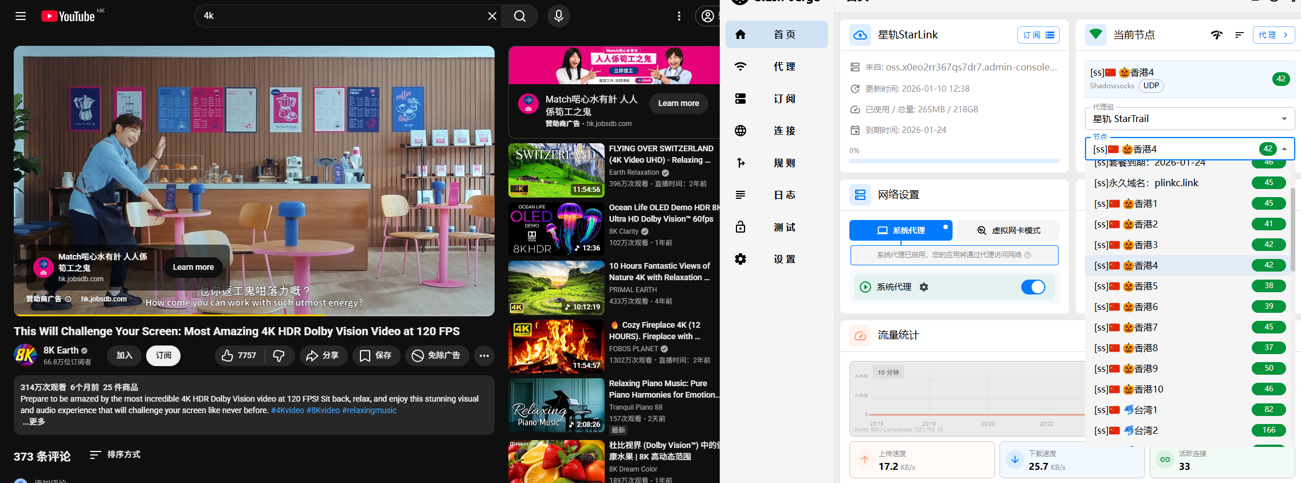Image resolution: width=1301 pixels, height=483 pixels.
Task: Open the Cozy Fireplace 4K video thumbnail
Action: (x=556, y=345)
